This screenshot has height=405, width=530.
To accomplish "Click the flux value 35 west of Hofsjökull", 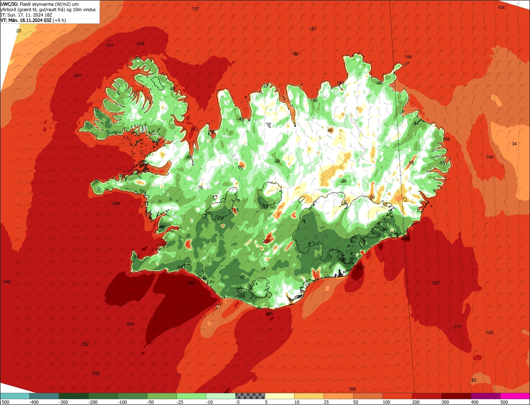I will [x=236, y=210].
